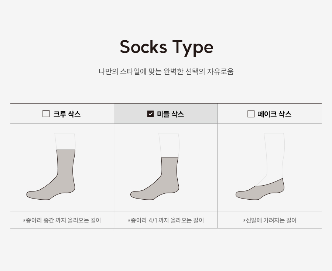The width and height of the screenshot is (332, 271).
Task: Select the 크루 삭스 column label
Action: tap(67, 114)
